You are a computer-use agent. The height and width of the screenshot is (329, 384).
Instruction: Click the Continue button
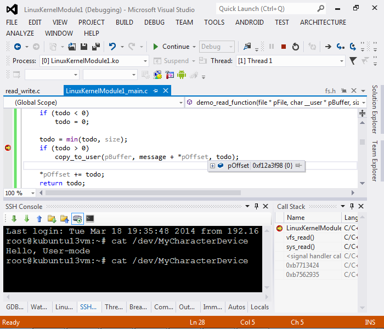click(171, 47)
